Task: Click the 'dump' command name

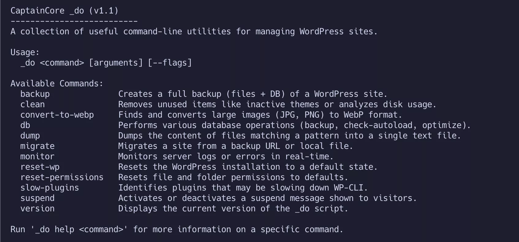Action: point(30,136)
